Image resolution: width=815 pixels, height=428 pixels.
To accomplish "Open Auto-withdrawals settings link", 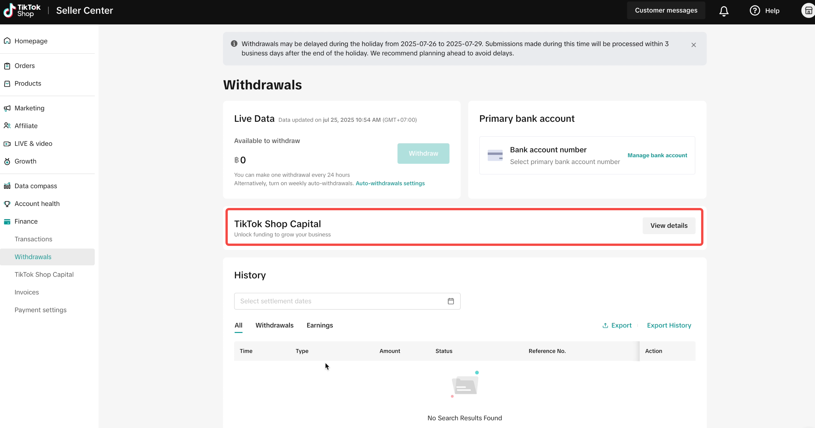I will (x=390, y=183).
